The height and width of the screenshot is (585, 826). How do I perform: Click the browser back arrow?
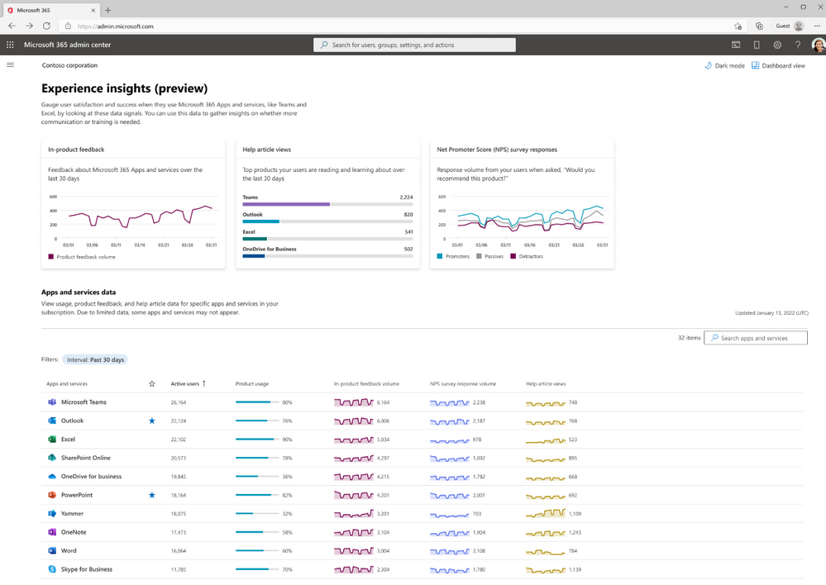click(x=12, y=26)
